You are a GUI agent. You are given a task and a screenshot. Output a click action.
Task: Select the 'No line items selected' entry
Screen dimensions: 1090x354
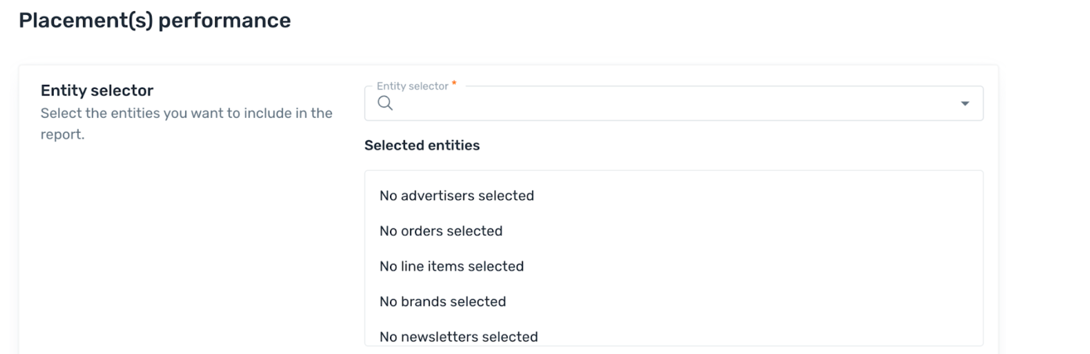(451, 266)
